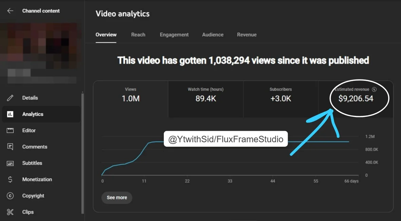Open the Revenue tab

[x=247, y=35]
